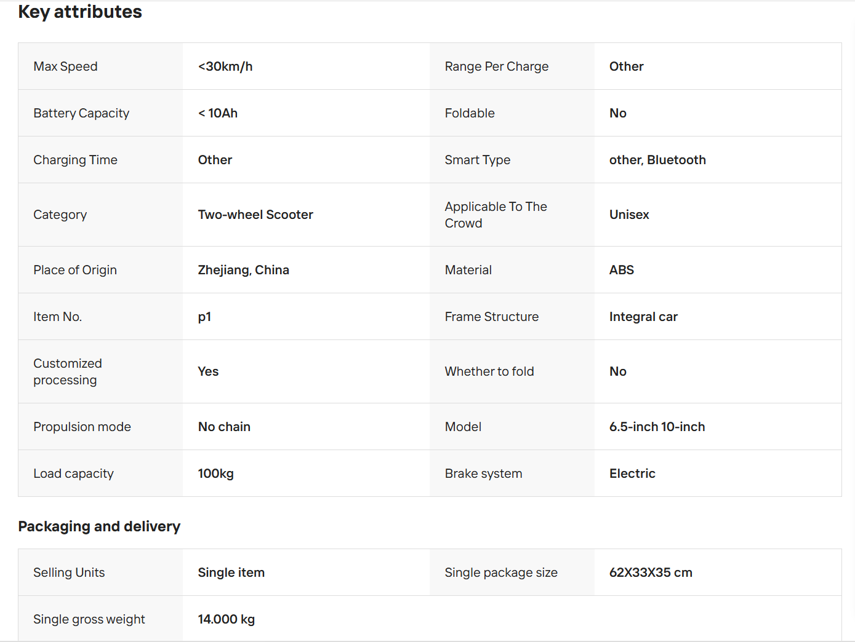The width and height of the screenshot is (855, 642).
Task: Select the Battery Capacity label
Action: pos(81,113)
